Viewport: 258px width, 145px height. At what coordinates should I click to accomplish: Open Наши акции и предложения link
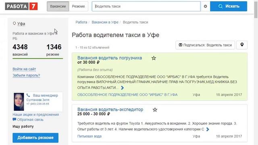click(x=36, y=114)
